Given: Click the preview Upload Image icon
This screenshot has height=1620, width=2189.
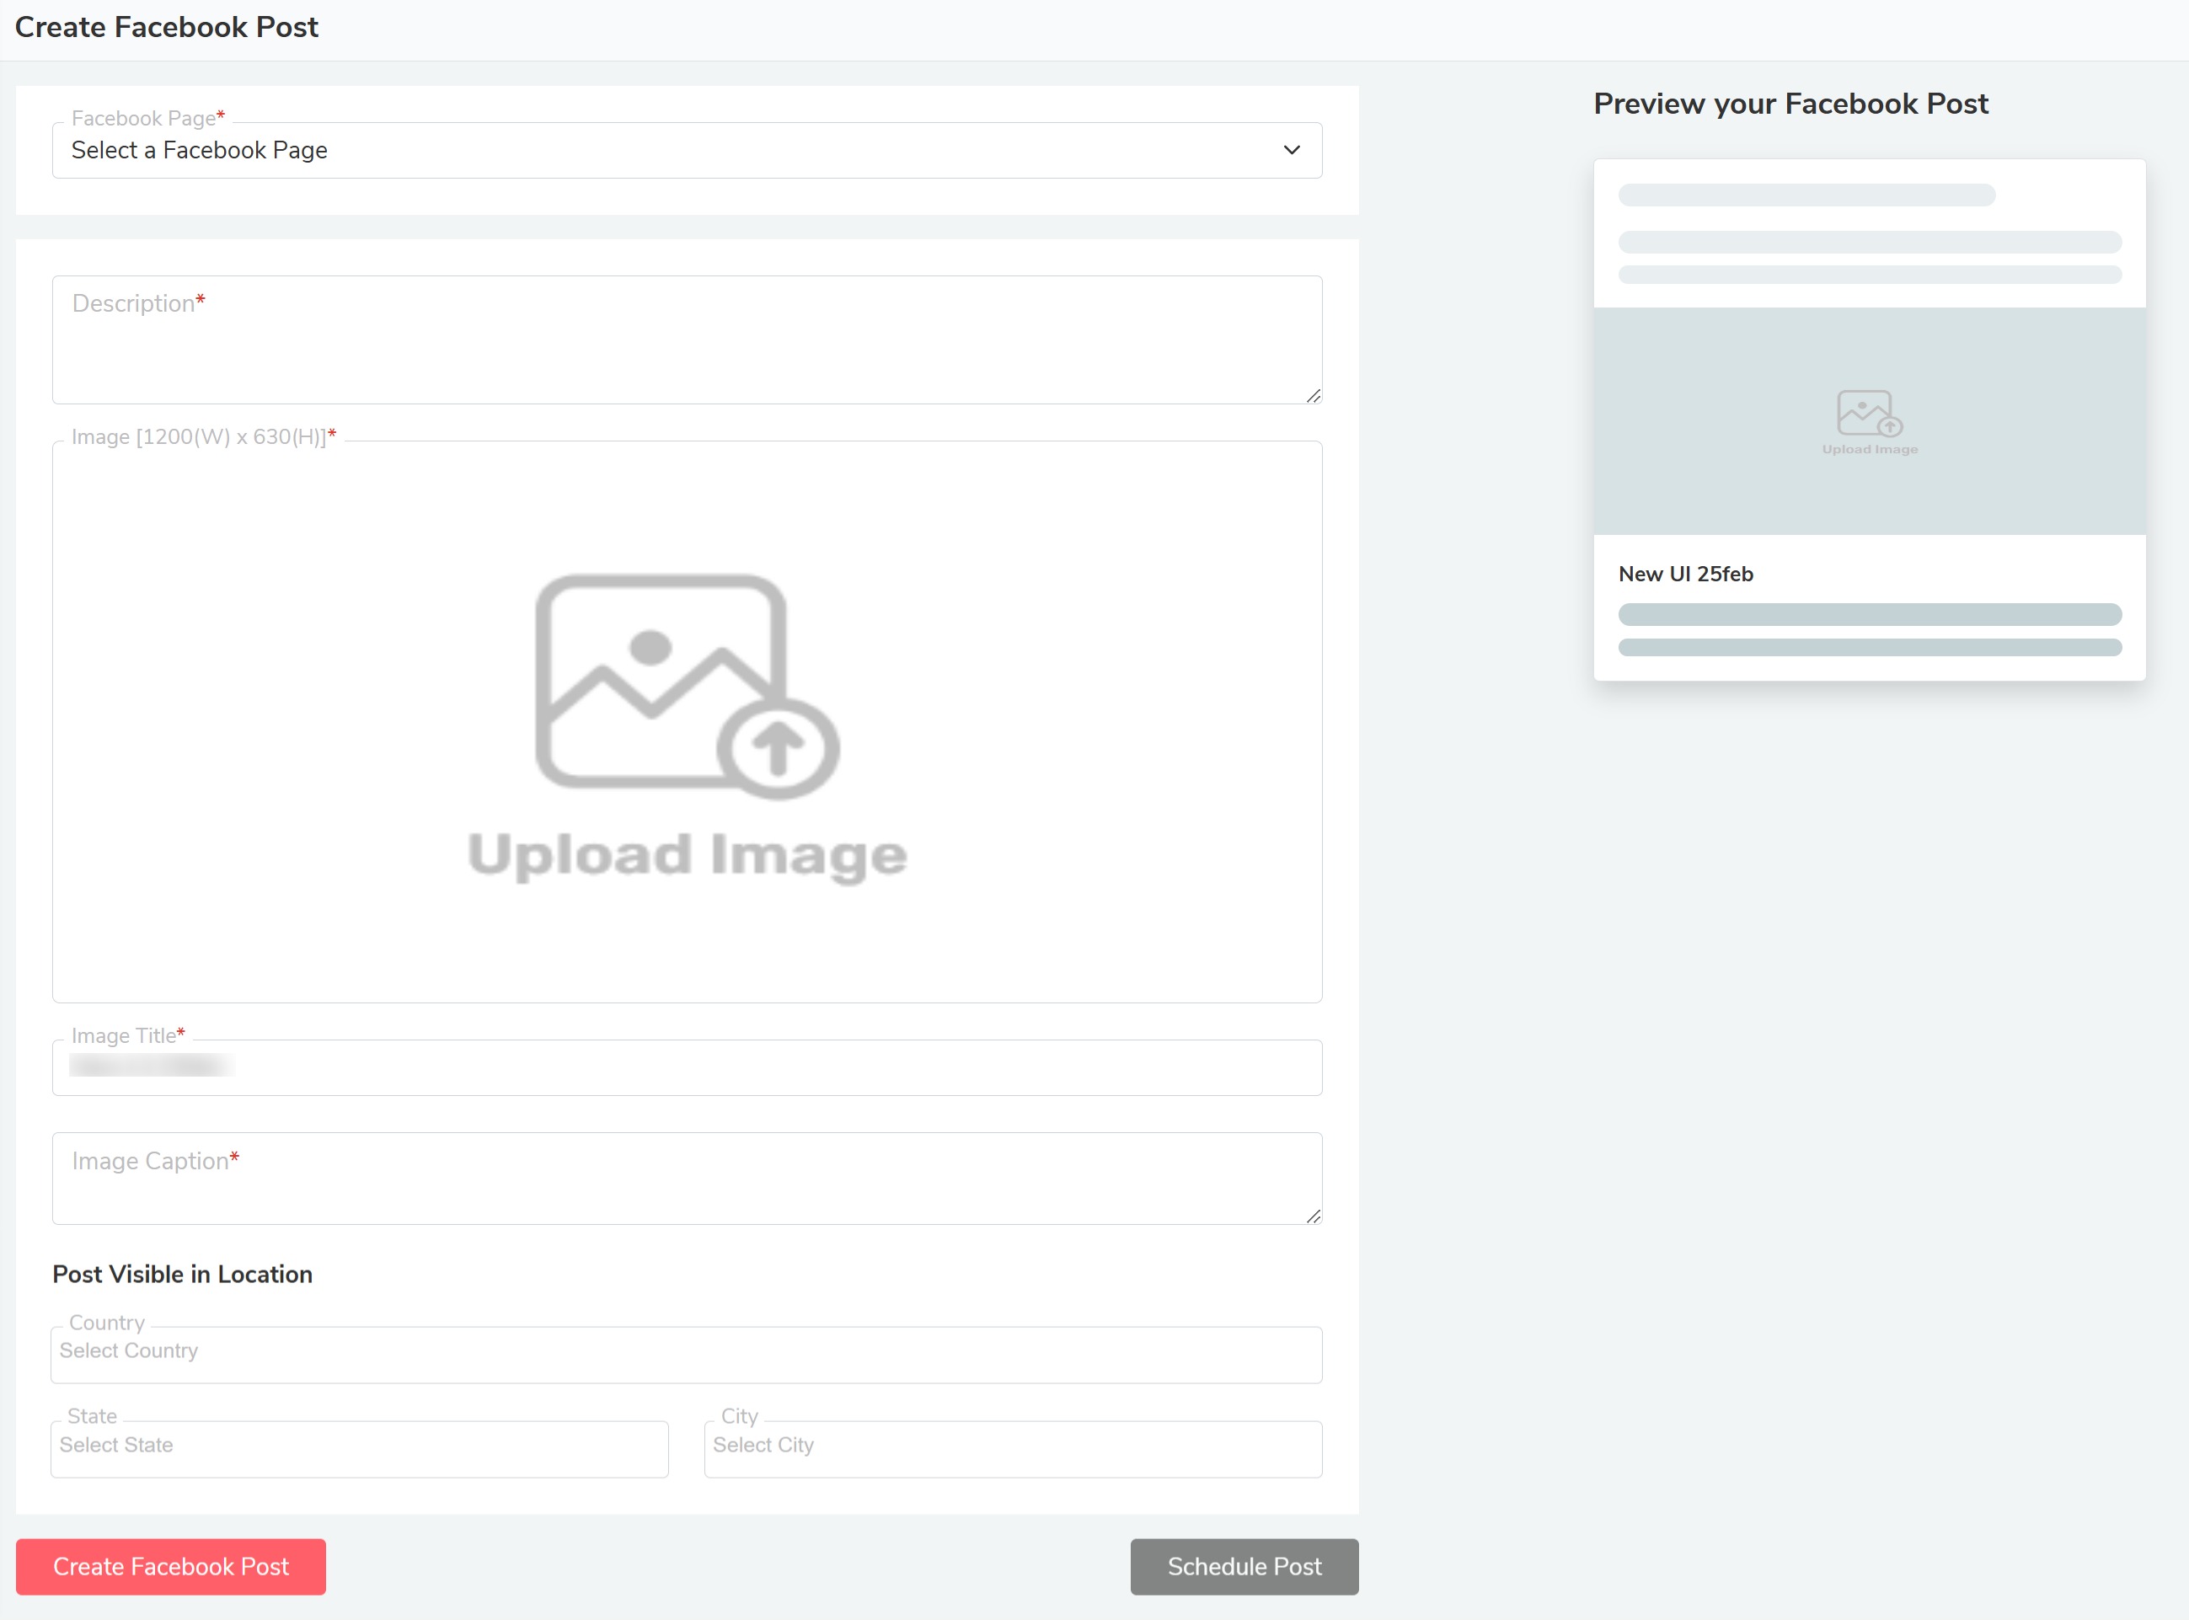Looking at the screenshot, I should 1870,414.
